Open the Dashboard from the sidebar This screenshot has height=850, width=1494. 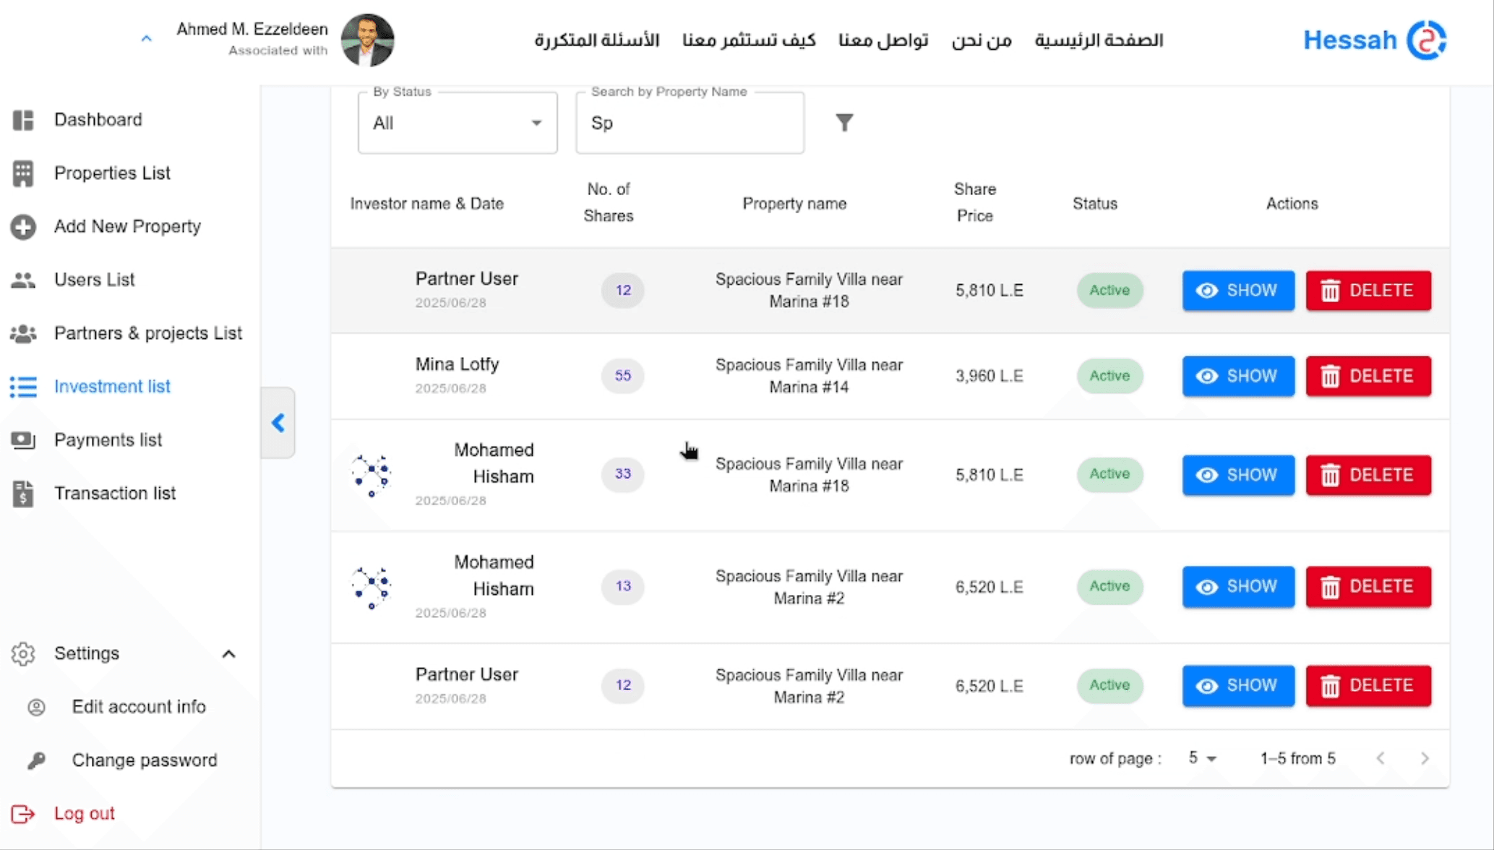(x=24, y=119)
